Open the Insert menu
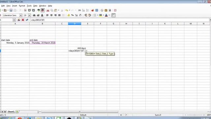The image size is (211, 119). pyautogui.click(x=15, y=6)
